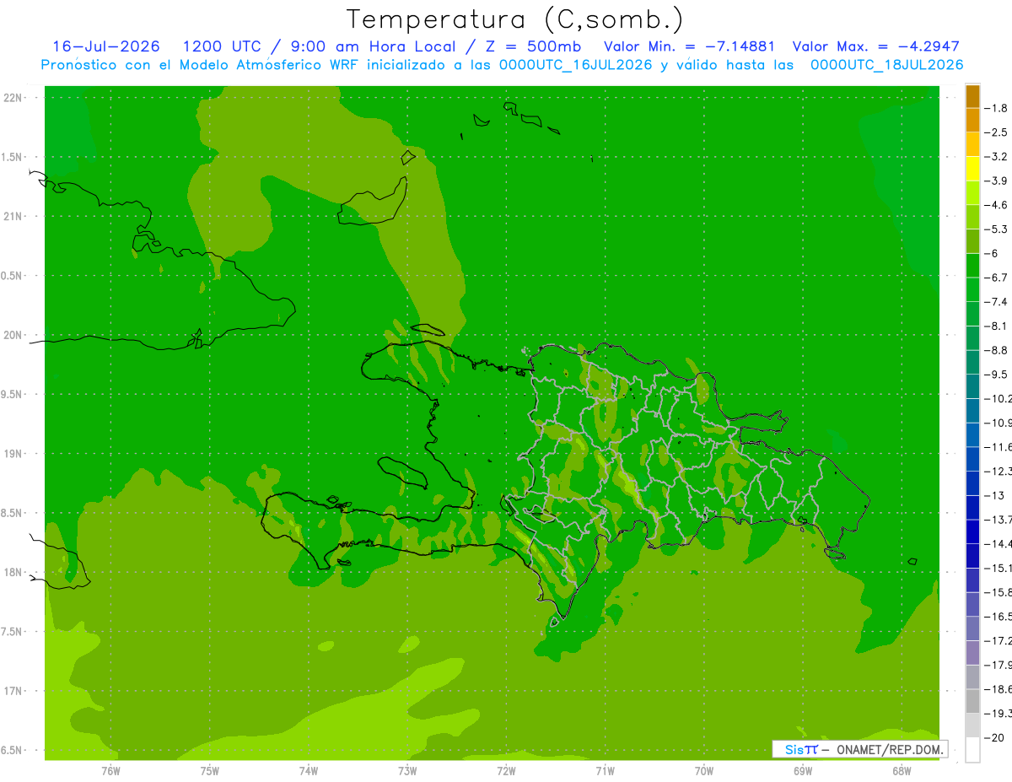1012x782 pixels.
Task: Click the '72W' longitude label
Action: tap(506, 771)
